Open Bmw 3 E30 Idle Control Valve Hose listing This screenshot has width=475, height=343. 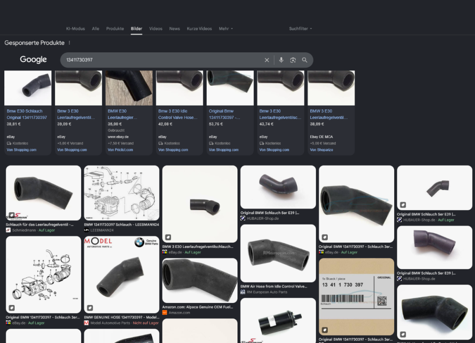178,114
